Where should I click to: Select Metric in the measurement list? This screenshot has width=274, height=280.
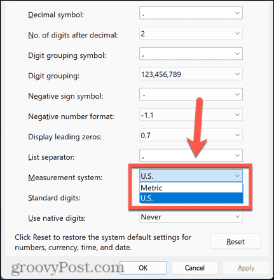click(191, 188)
